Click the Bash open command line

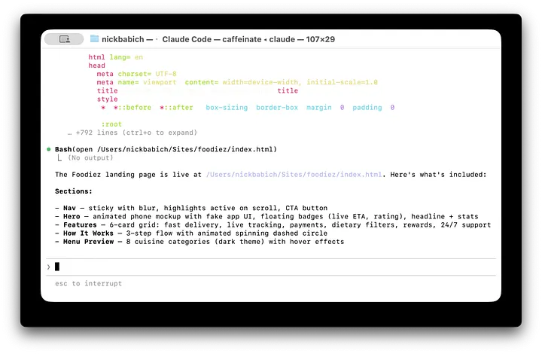pyautogui.click(x=166, y=149)
